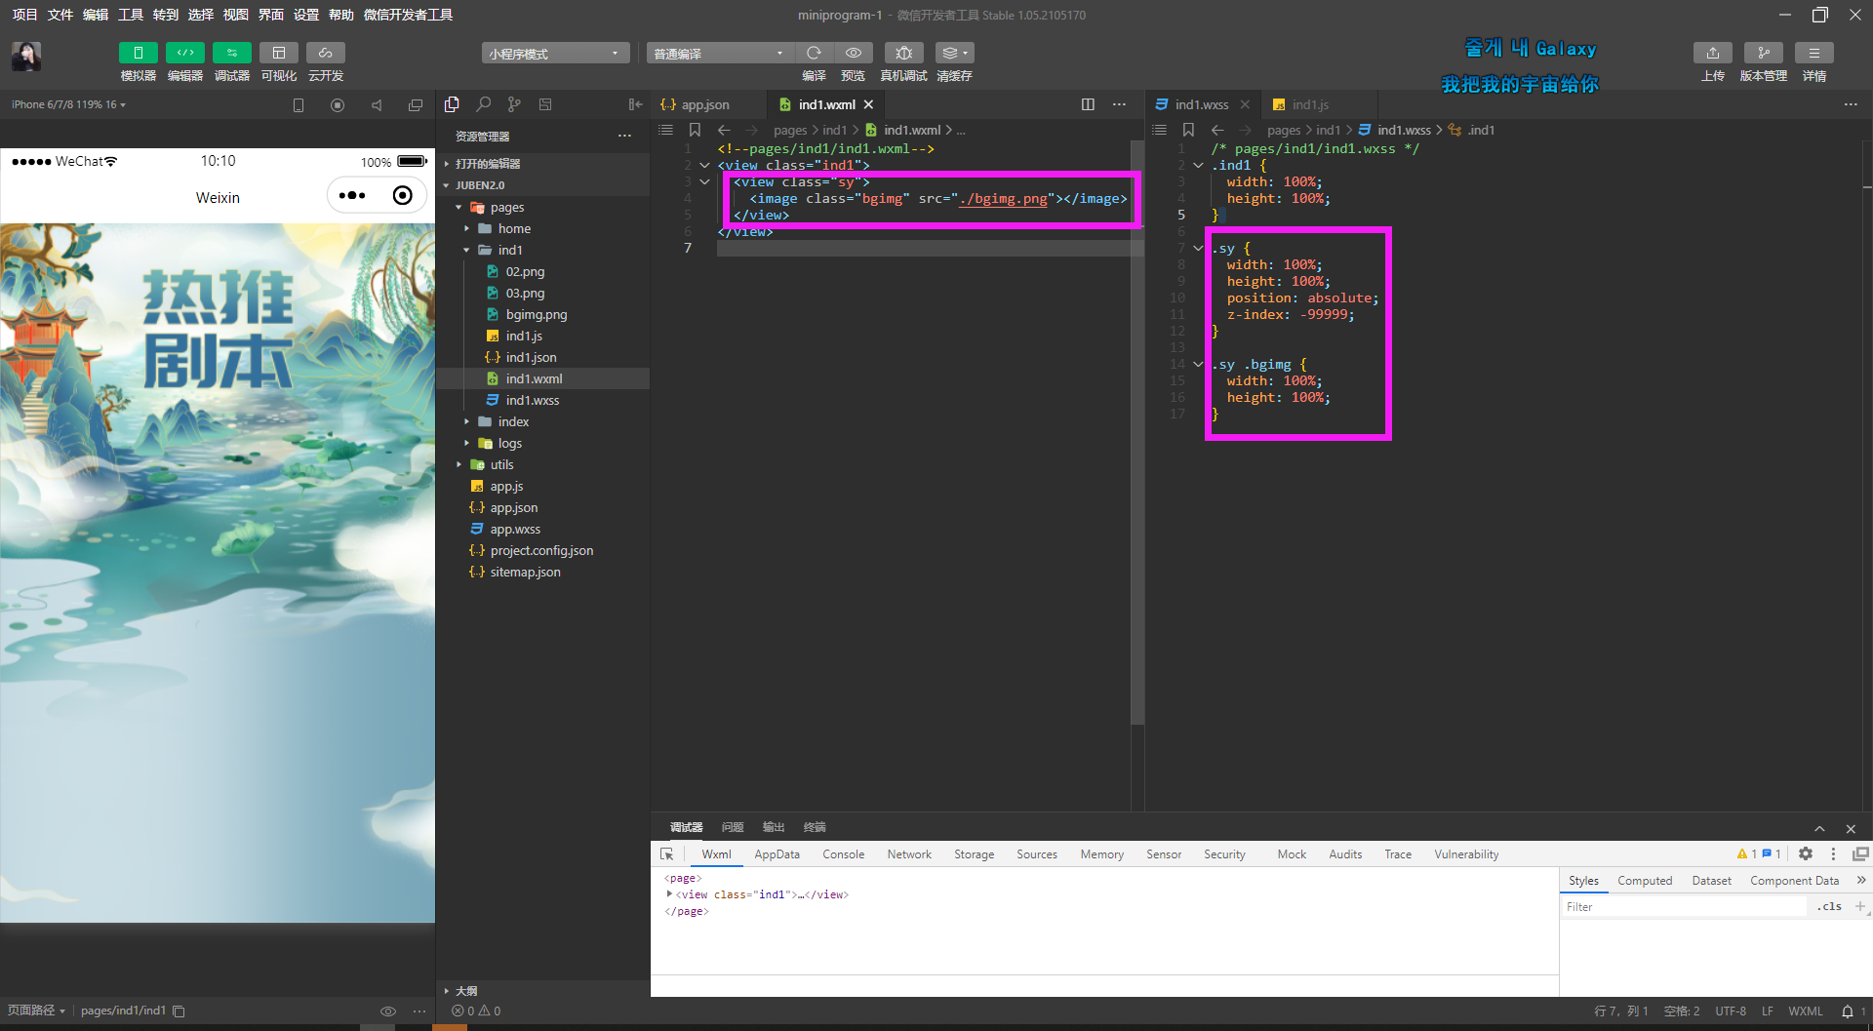
Task: Close the ind1.wxss tab
Action: [1245, 104]
